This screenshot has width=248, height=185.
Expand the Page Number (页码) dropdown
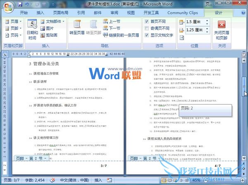tap(13, 35)
